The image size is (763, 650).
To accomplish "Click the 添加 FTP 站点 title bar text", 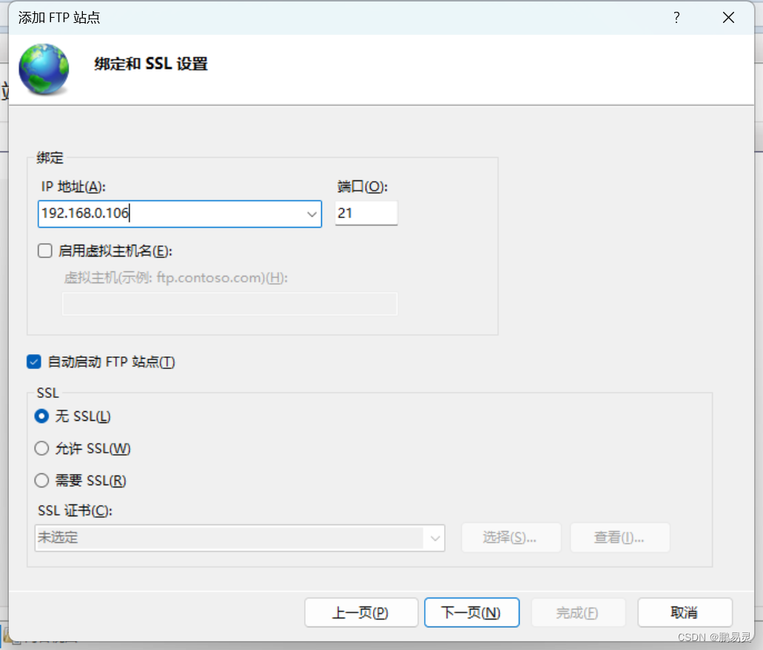I will coord(59,18).
